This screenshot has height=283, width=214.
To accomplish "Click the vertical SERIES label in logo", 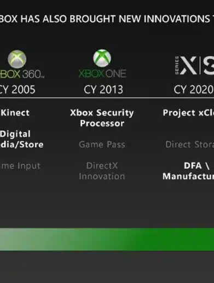I will (177, 65).
